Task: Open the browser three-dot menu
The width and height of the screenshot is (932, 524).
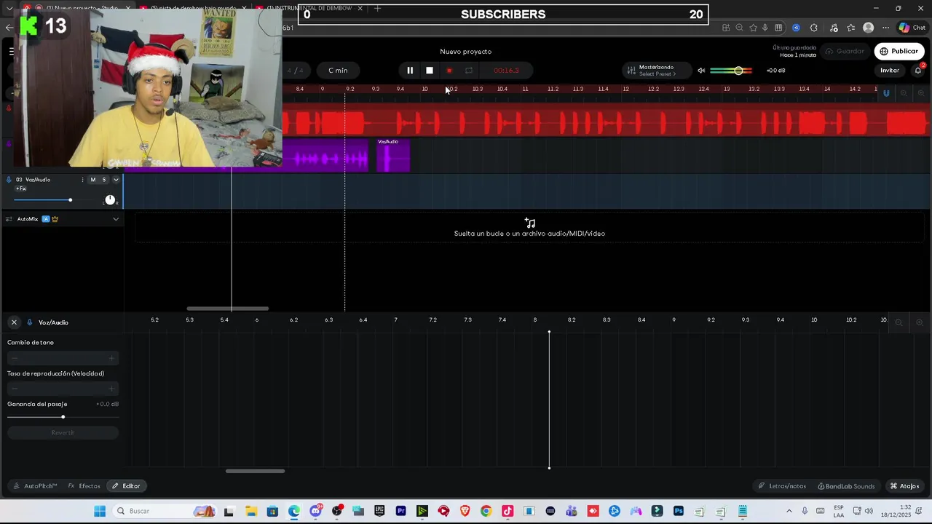Action: point(885,28)
